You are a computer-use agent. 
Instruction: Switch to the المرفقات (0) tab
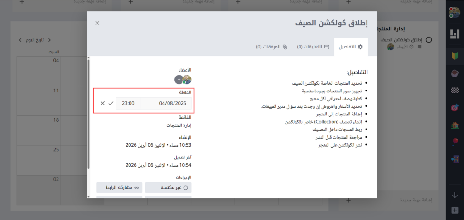click(272, 47)
